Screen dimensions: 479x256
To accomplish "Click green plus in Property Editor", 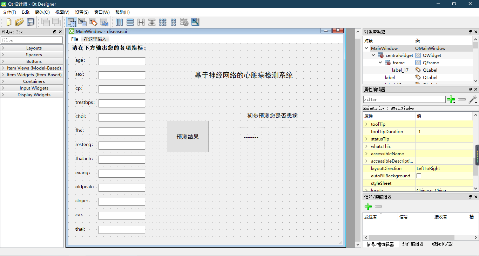I will [451, 100].
